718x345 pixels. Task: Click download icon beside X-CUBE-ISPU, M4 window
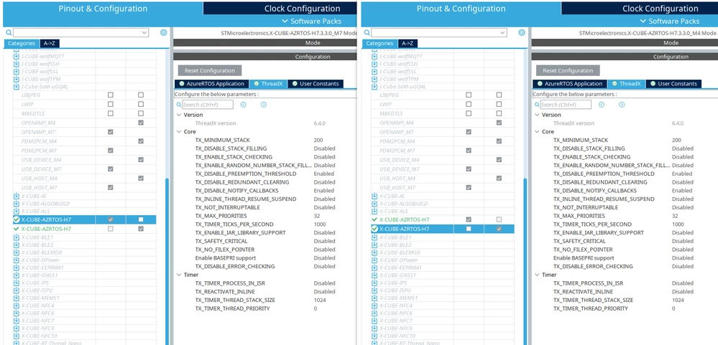(x=374, y=290)
